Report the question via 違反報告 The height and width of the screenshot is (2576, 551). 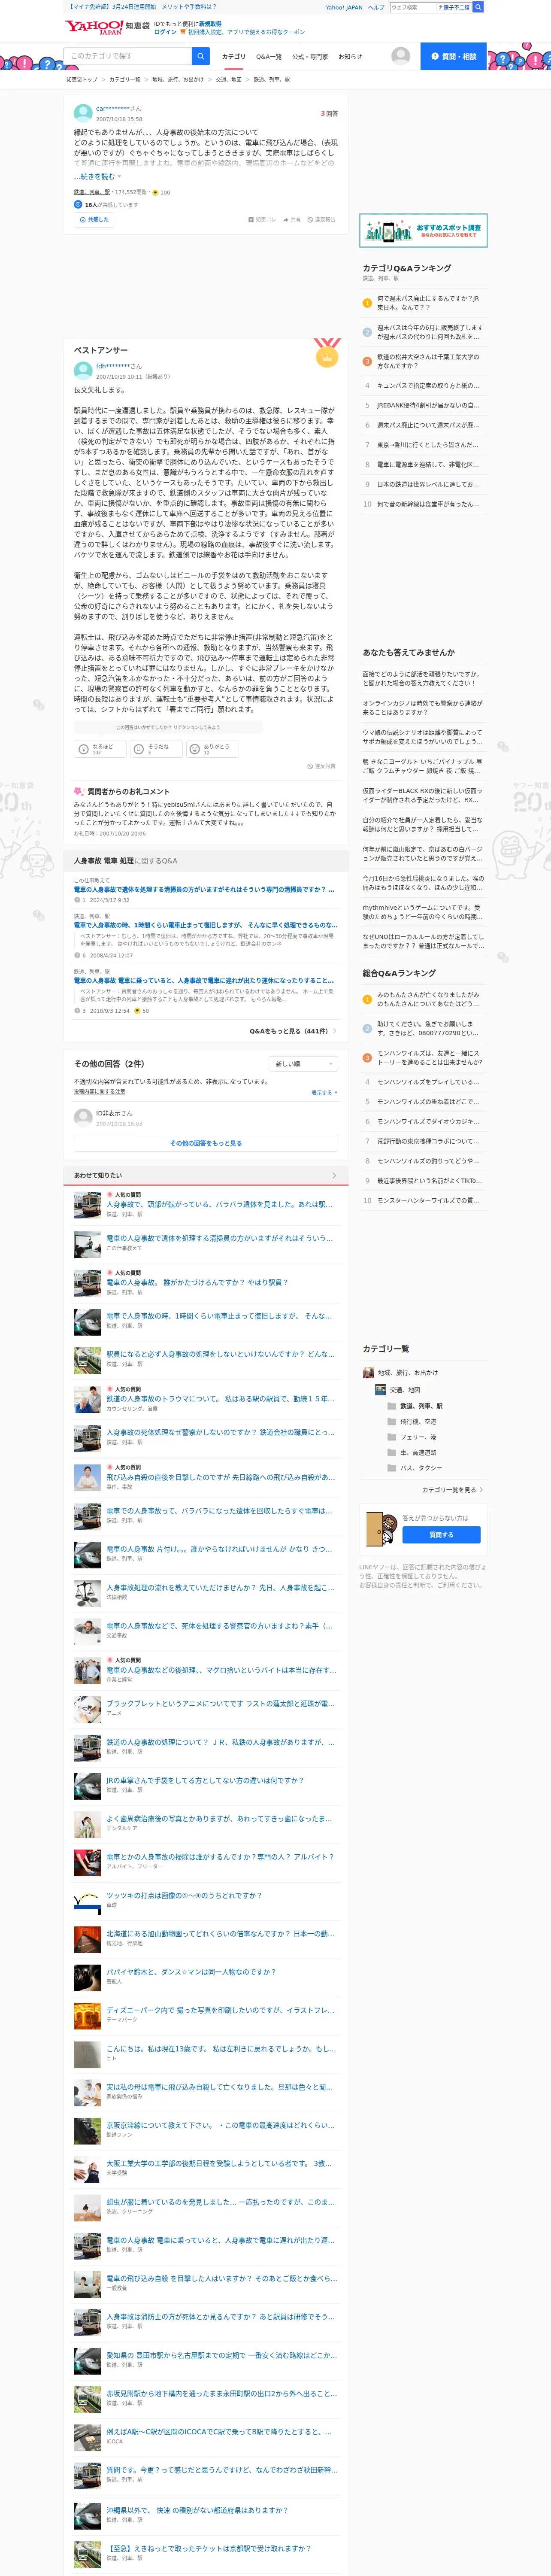pos(321,219)
